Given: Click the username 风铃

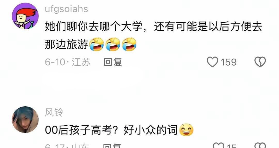Looking at the screenshot, I should 54,112.
